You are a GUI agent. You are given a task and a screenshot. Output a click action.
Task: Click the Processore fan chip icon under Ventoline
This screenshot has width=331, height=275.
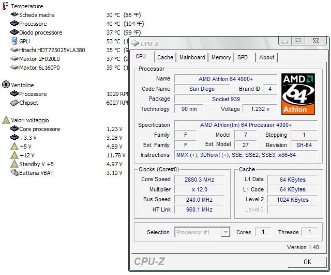(x=14, y=93)
